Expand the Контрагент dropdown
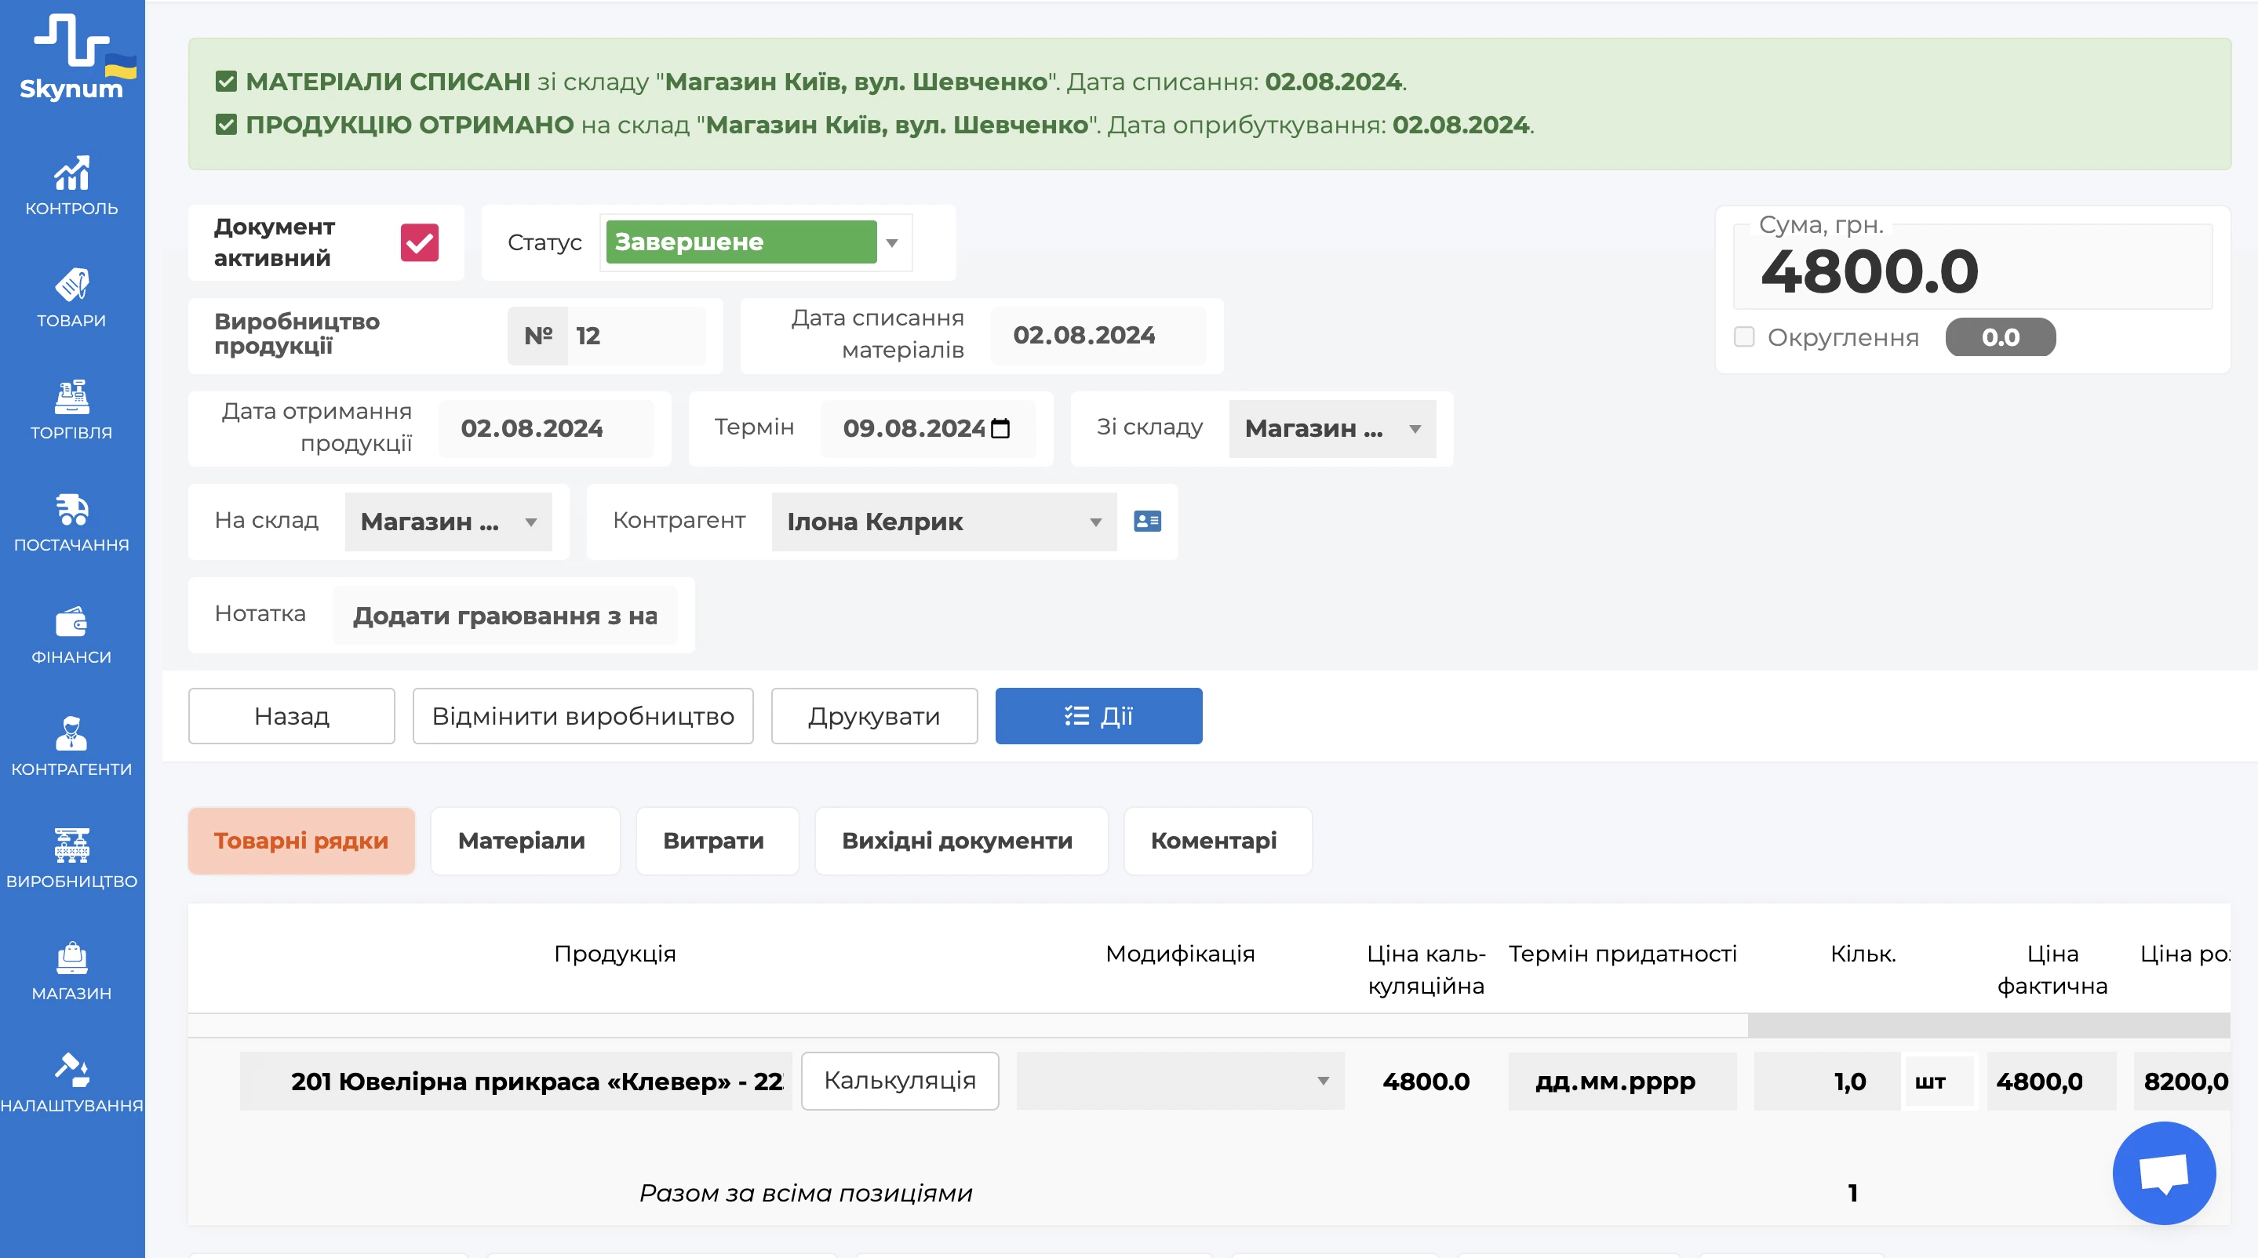The image size is (2258, 1258). (x=943, y=522)
